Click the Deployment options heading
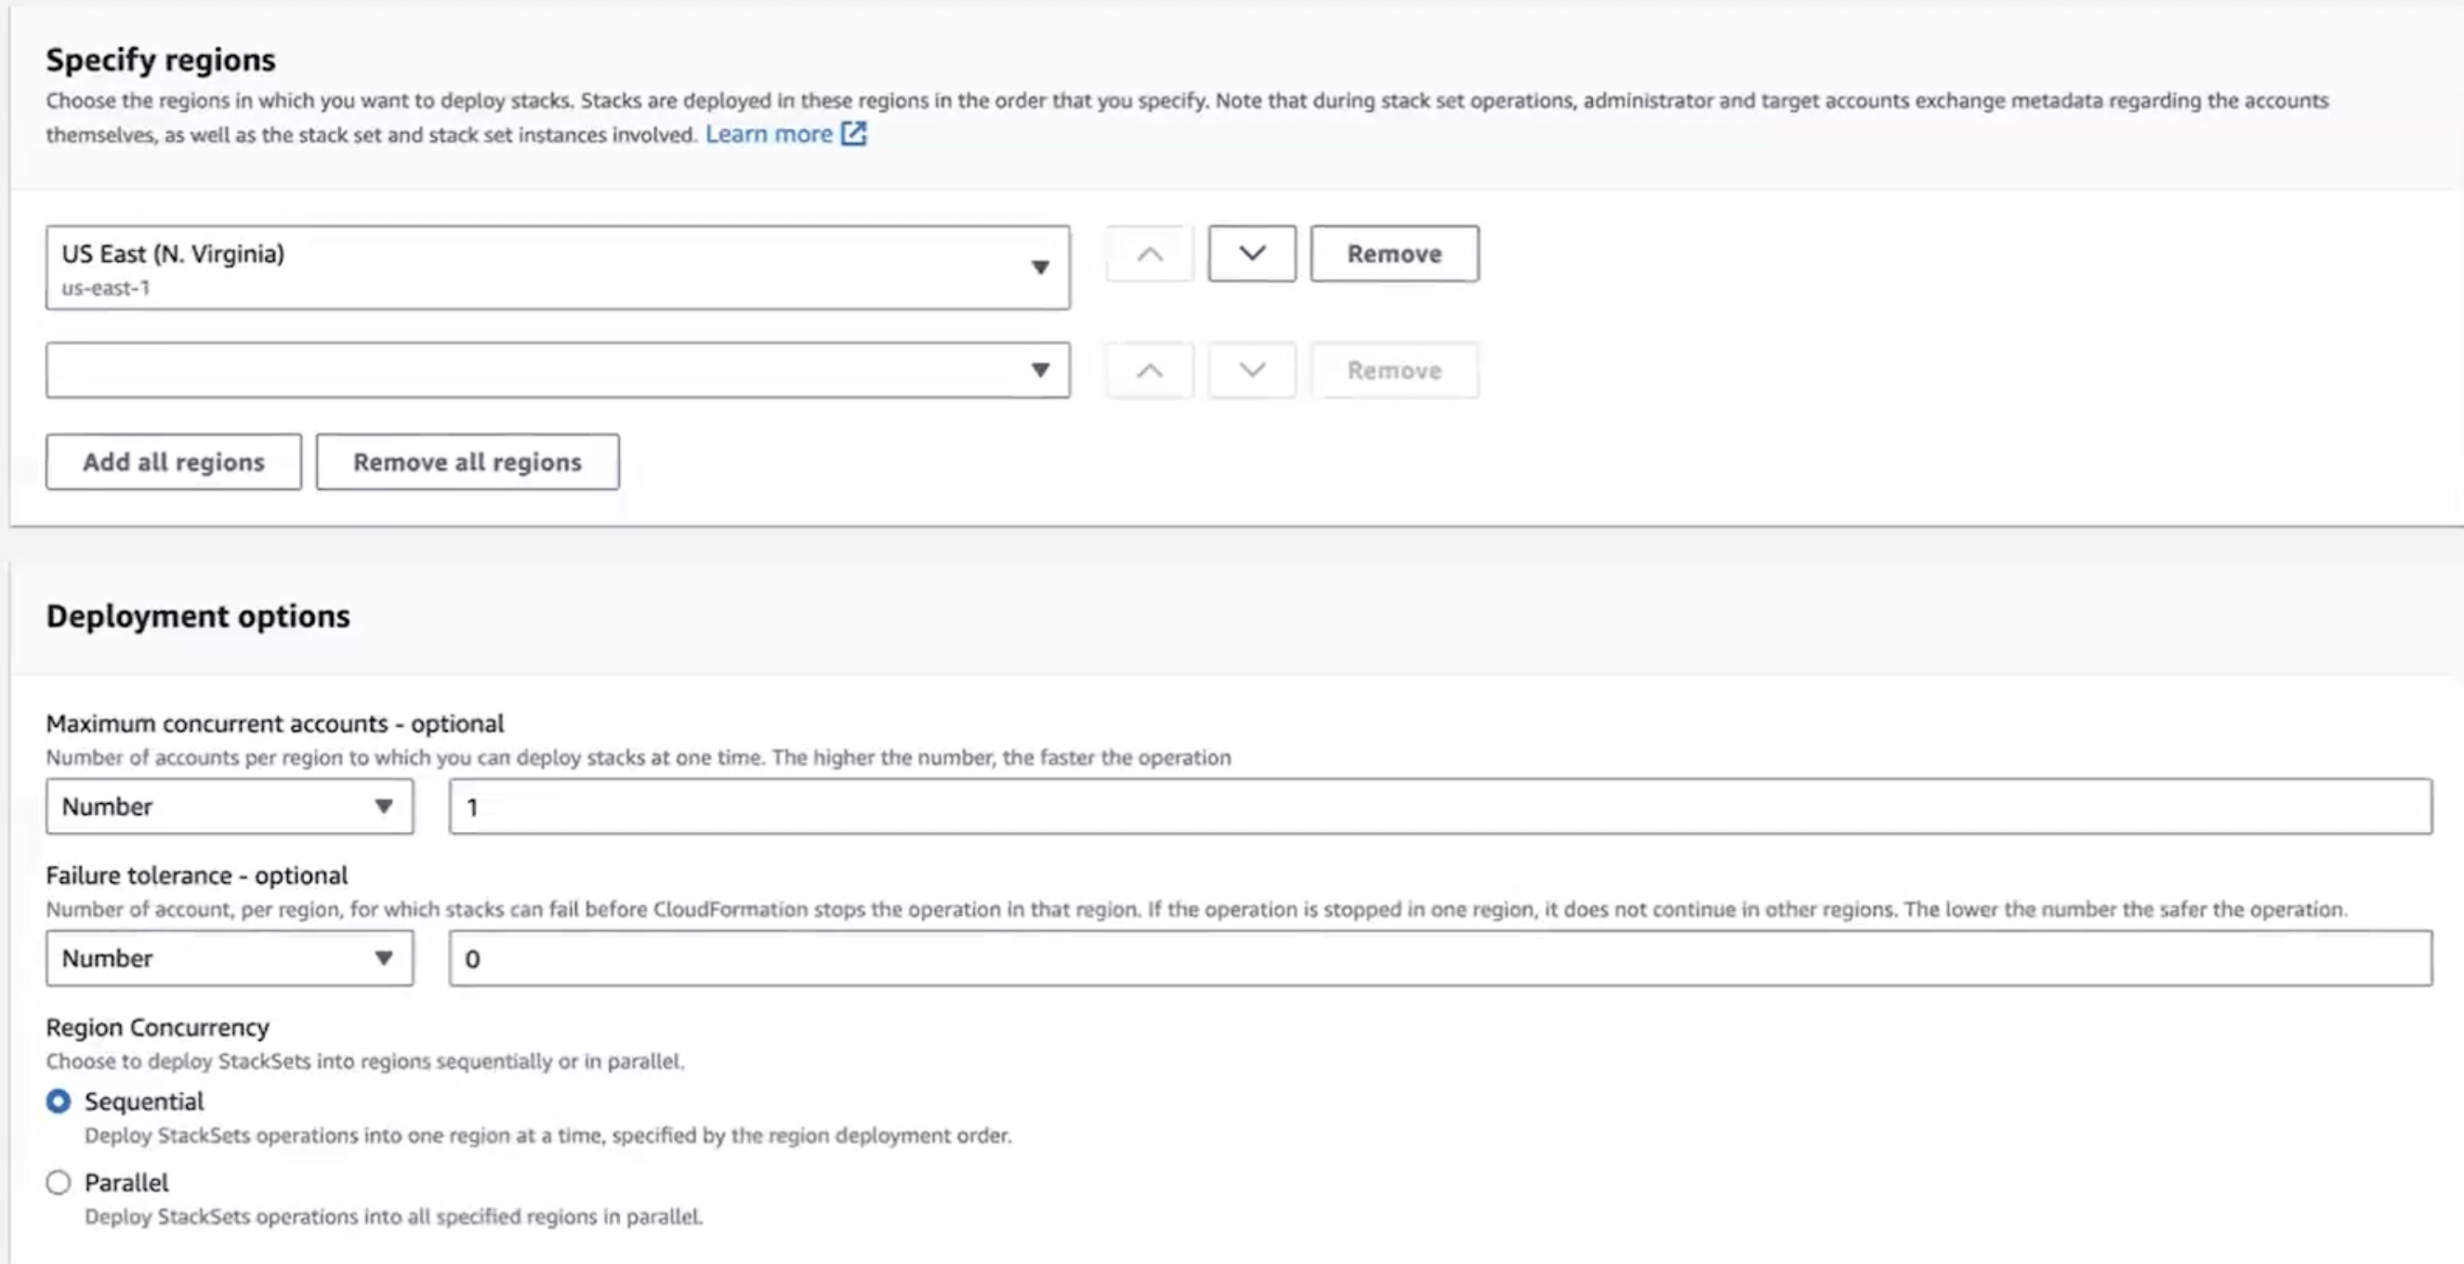This screenshot has width=2464, height=1264. (x=198, y=616)
